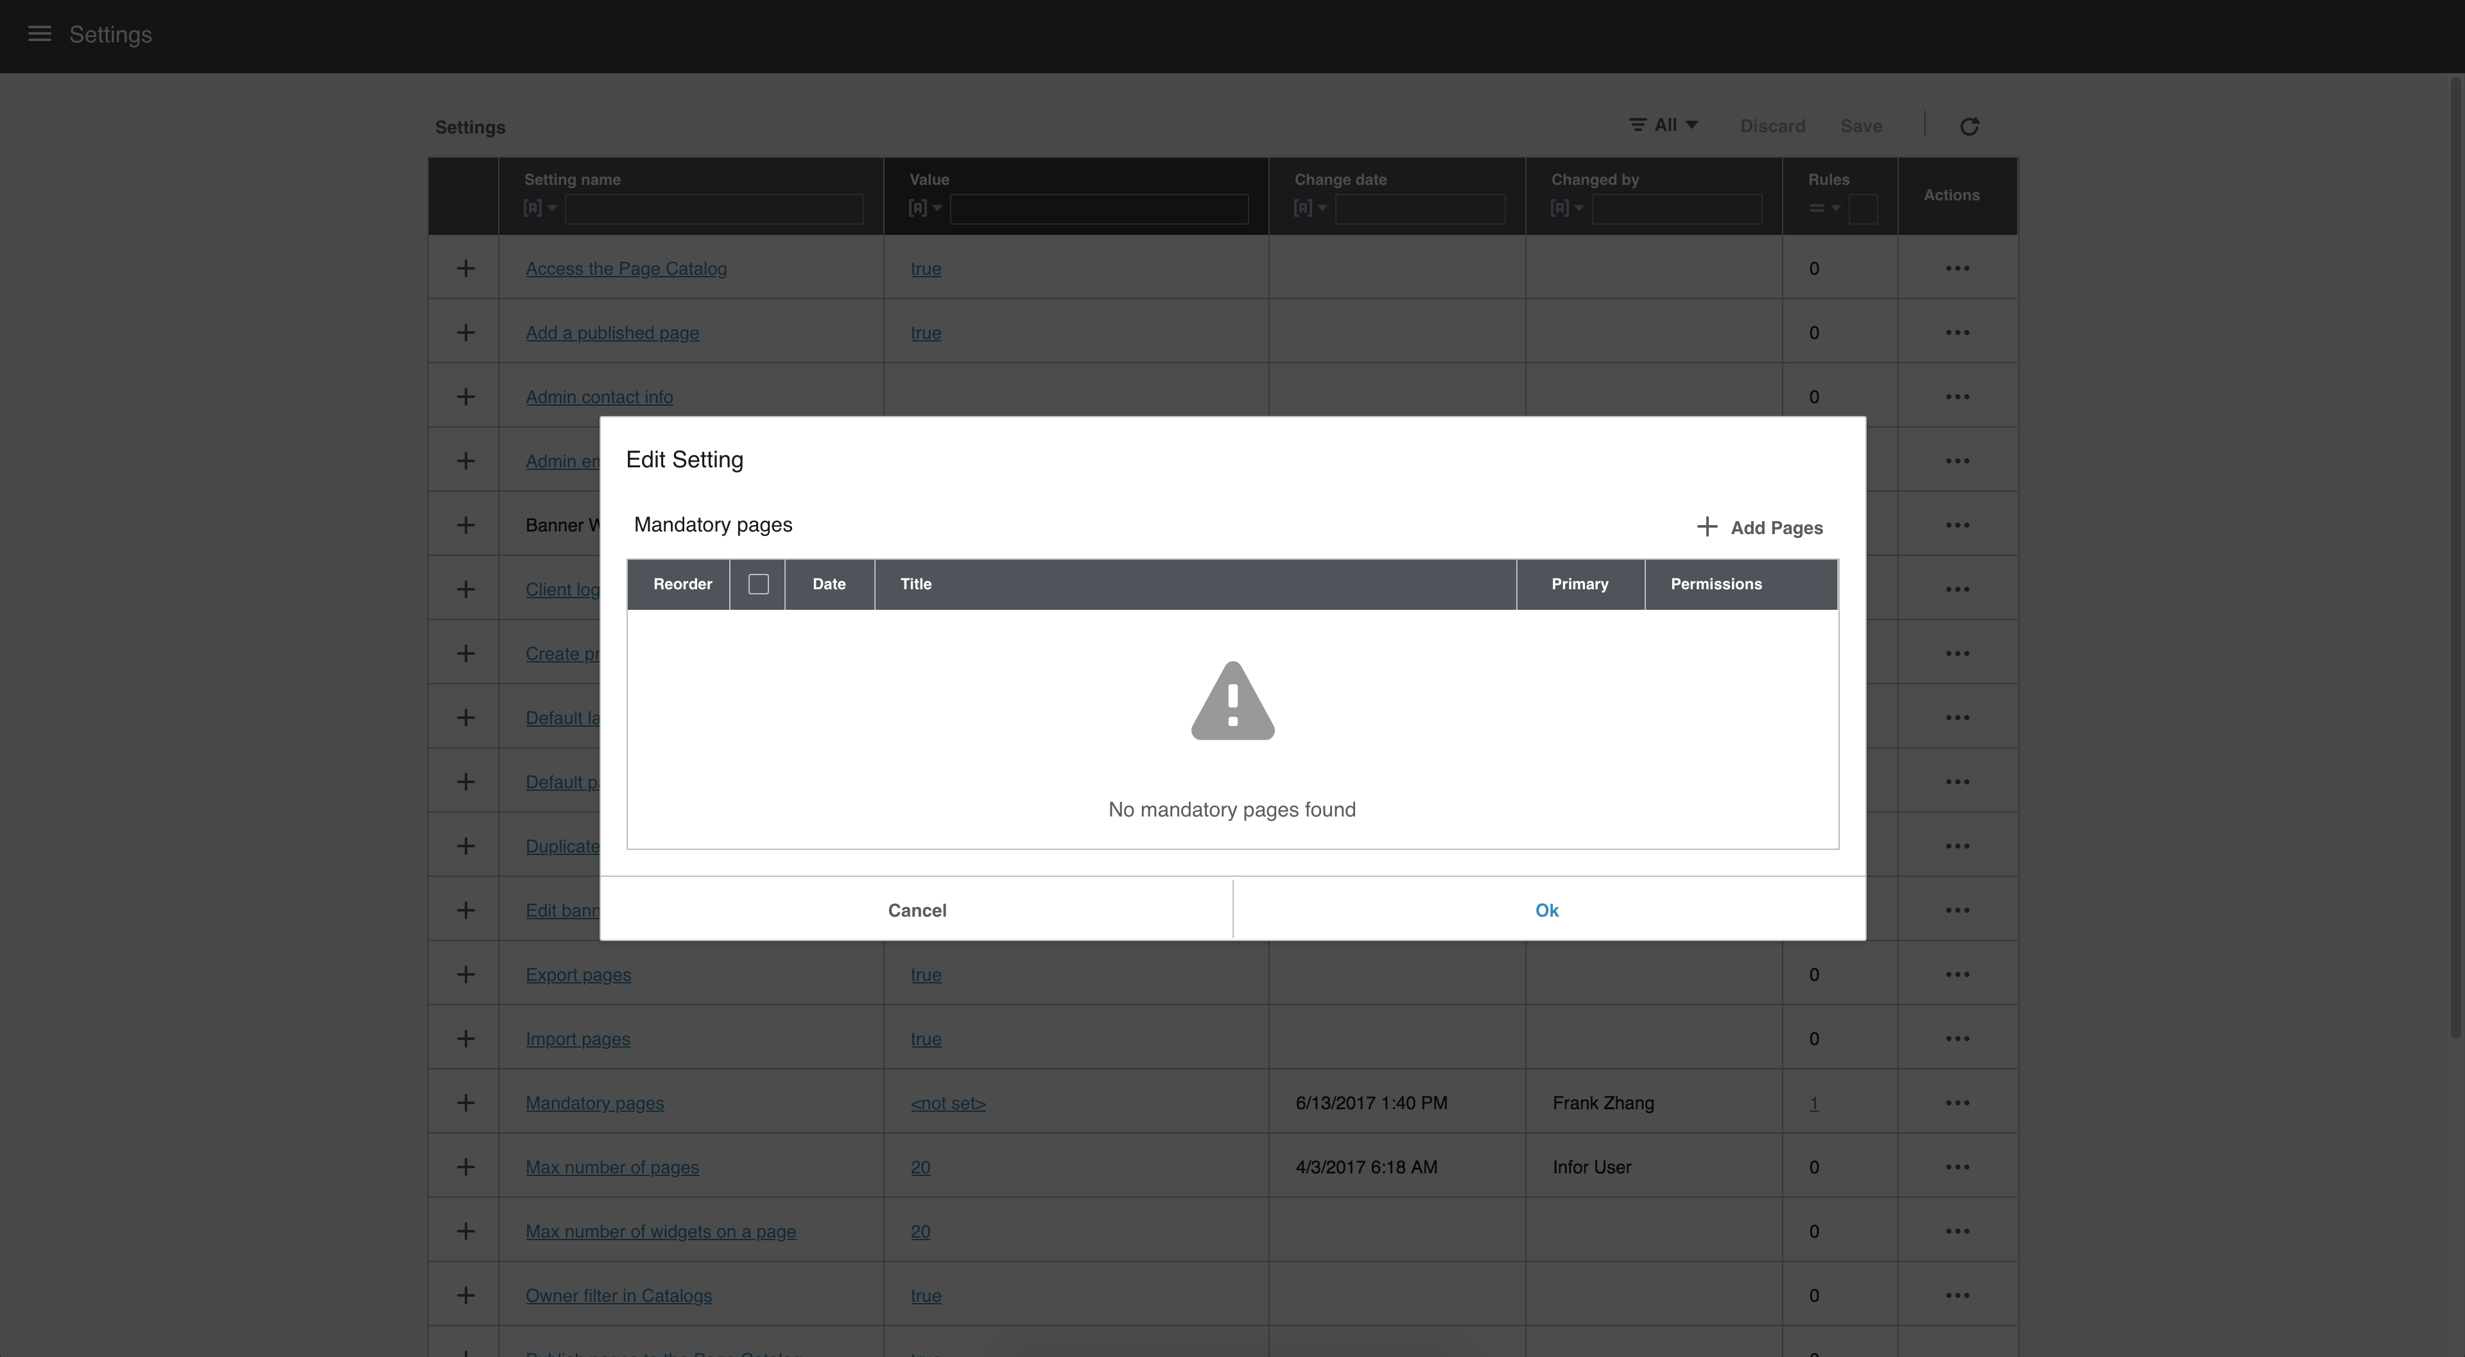2465x1357 pixels.
Task: Click the Change date filter input
Action: click(x=1420, y=209)
